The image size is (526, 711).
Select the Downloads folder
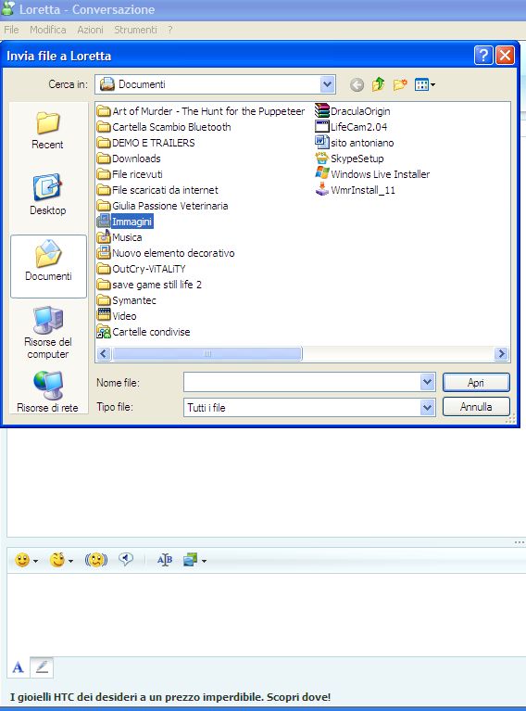click(129, 159)
